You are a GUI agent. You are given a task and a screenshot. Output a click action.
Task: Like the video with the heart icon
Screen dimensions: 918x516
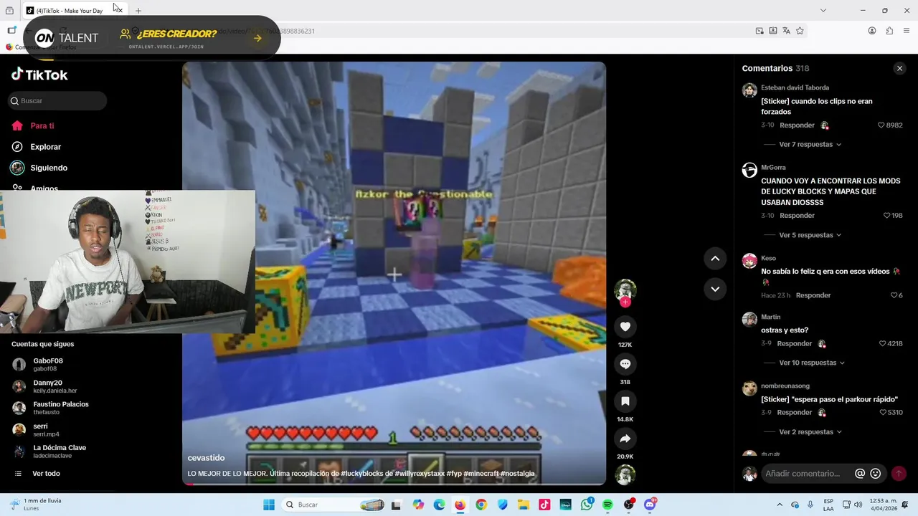625,327
